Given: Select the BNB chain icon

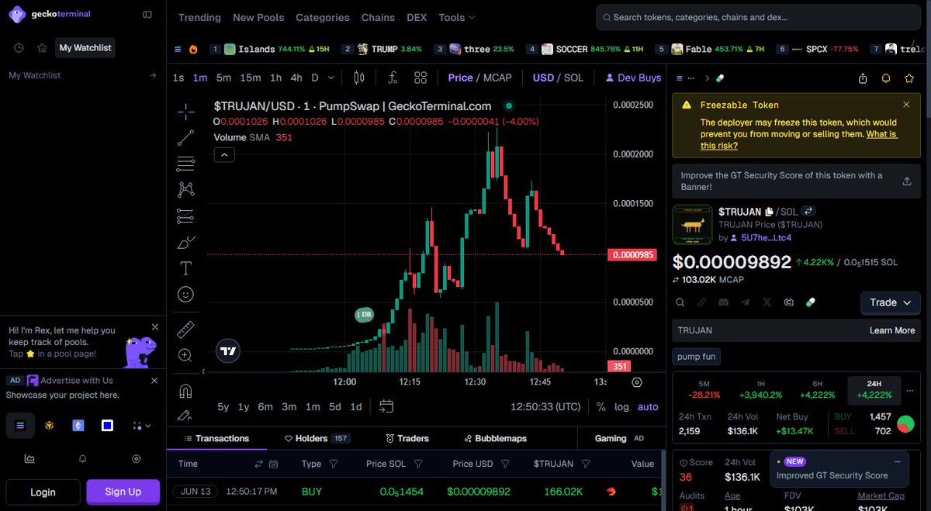Looking at the screenshot, I should (x=49, y=425).
